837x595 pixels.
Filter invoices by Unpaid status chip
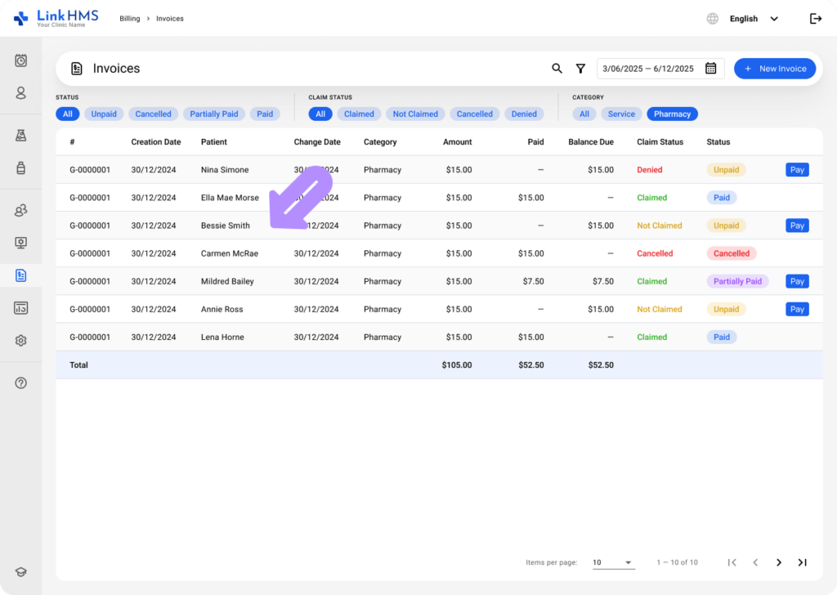click(104, 114)
